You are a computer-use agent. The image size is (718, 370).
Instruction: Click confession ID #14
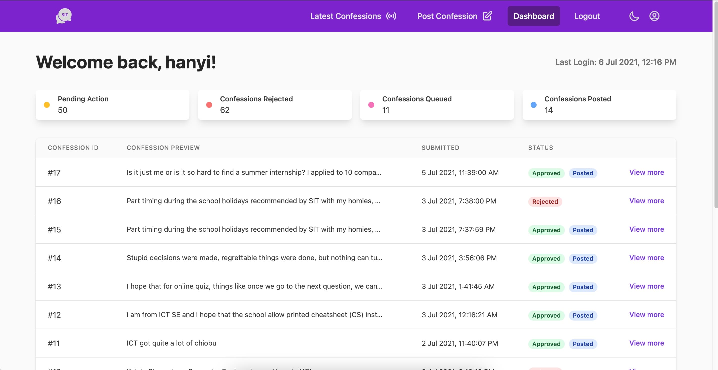54,258
